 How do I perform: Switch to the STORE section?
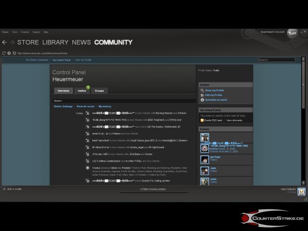click(x=28, y=42)
